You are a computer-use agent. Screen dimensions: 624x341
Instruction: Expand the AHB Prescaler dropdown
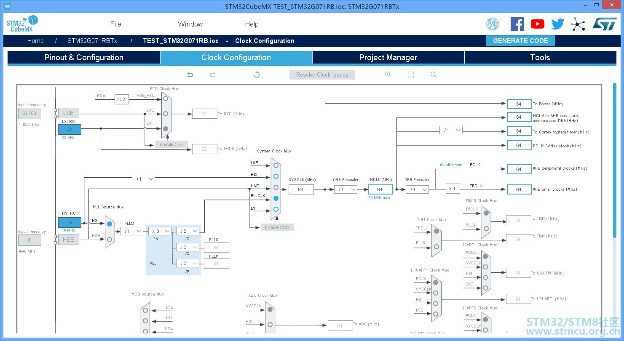tap(345, 189)
